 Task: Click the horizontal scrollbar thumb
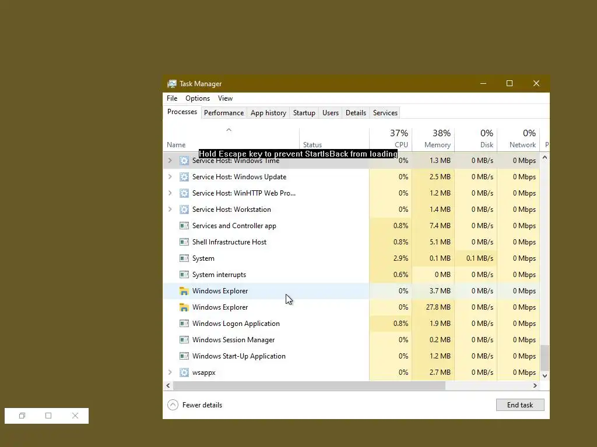point(309,385)
